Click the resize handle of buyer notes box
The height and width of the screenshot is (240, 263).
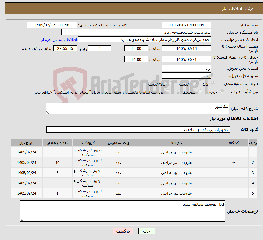point(22,220)
